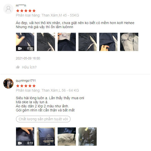Open the photo showing the jacket label held by hand
The image size is (151, 151).
click(x=67, y=42)
